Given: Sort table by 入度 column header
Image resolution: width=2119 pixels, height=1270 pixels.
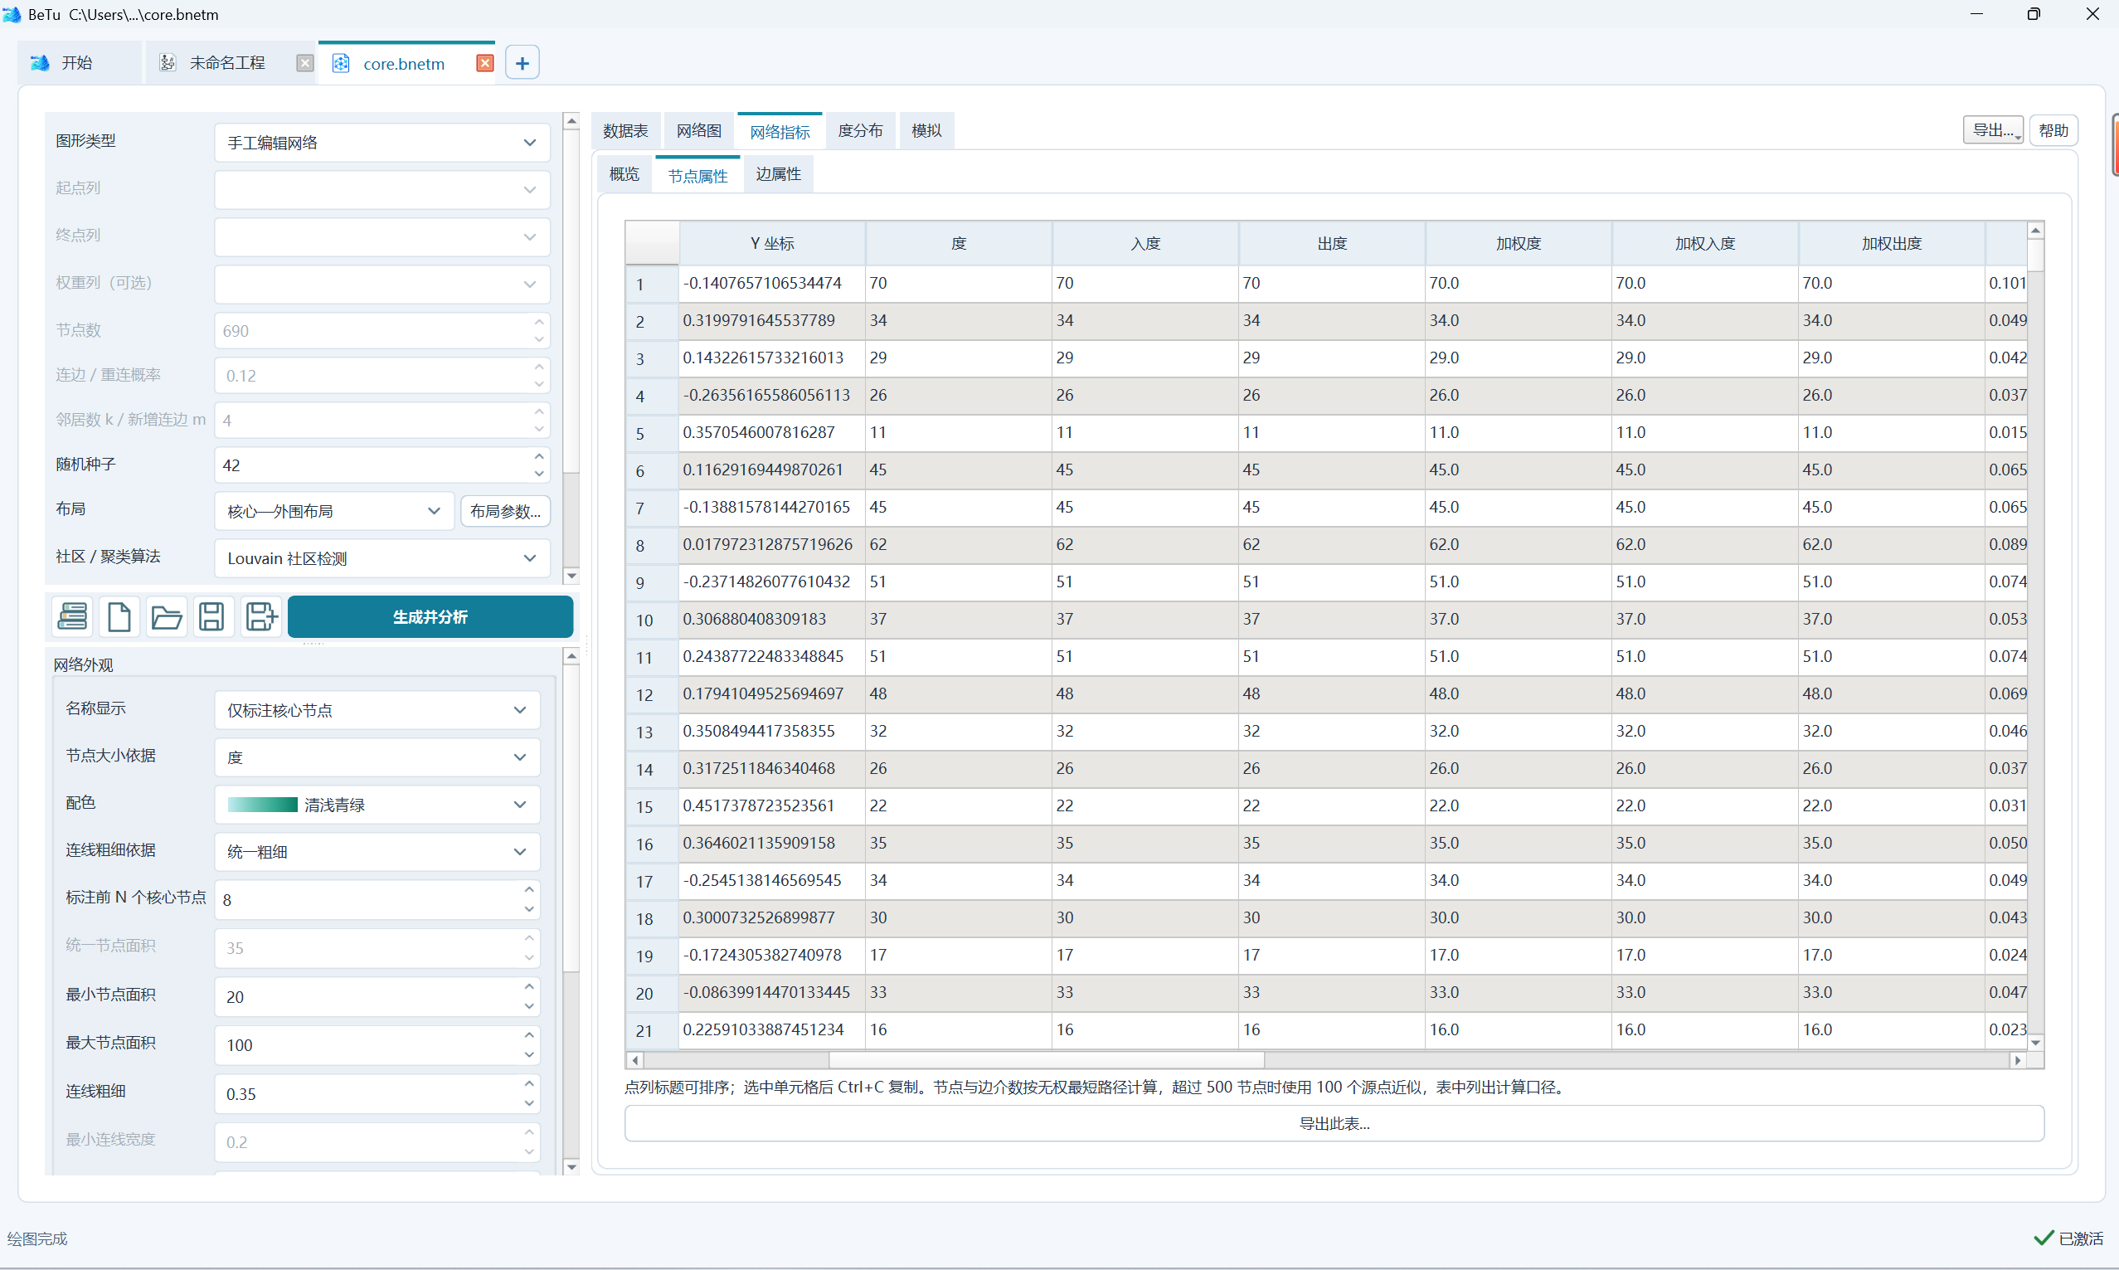Looking at the screenshot, I should [1145, 244].
